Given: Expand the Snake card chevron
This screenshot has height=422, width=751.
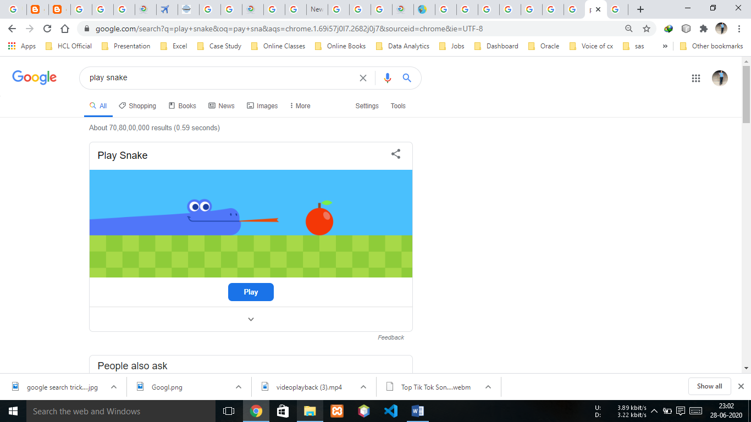Looking at the screenshot, I should 251,319.
